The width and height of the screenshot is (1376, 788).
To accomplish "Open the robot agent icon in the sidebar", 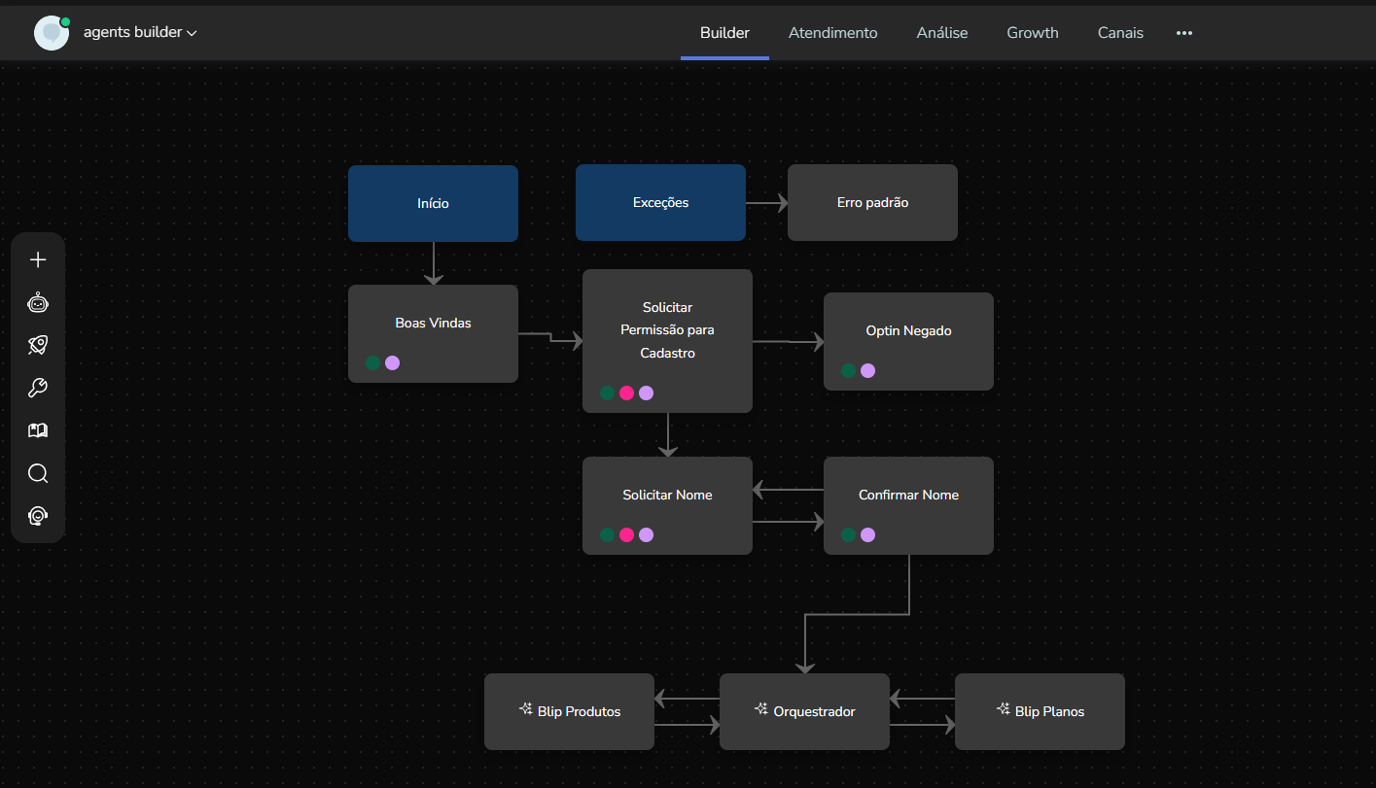I will click(38, 301).
